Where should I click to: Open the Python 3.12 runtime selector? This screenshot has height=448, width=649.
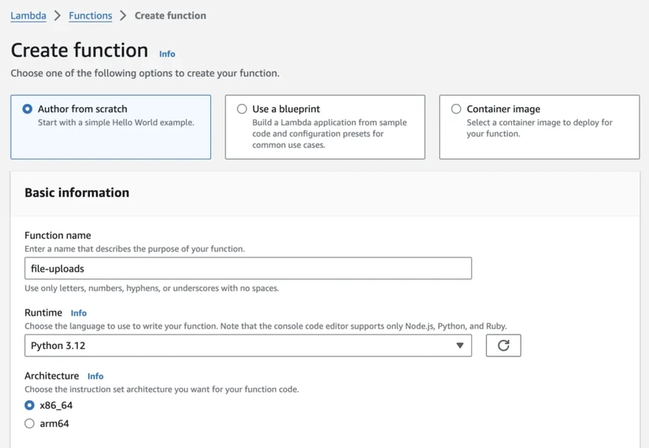[248, 345]
